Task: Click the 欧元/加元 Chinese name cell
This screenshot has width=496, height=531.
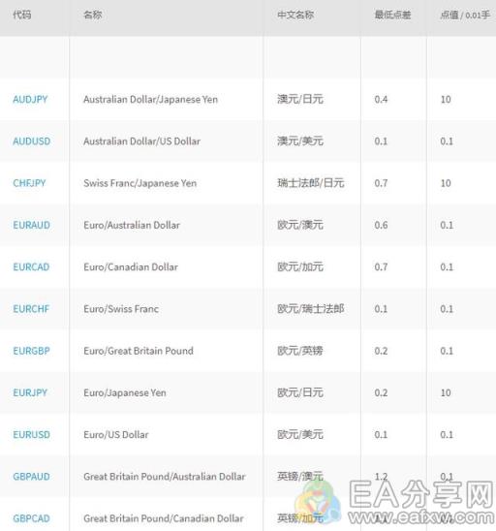Action: point(300,267)
